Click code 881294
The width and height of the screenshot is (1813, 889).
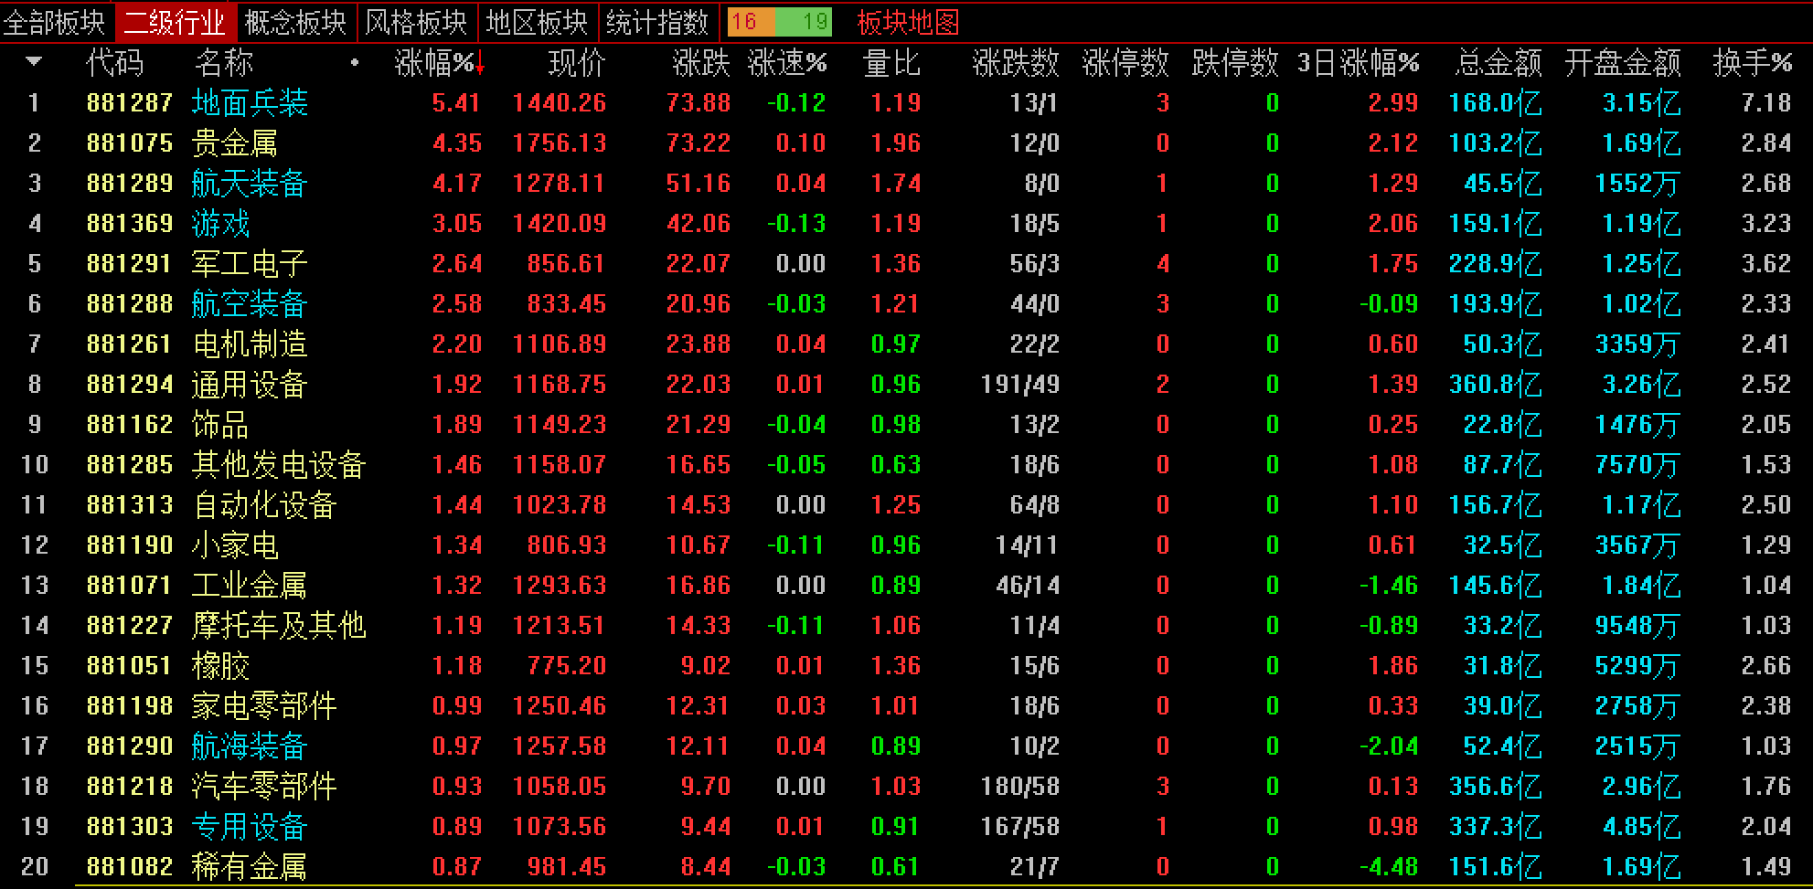[x=130, y=384]
